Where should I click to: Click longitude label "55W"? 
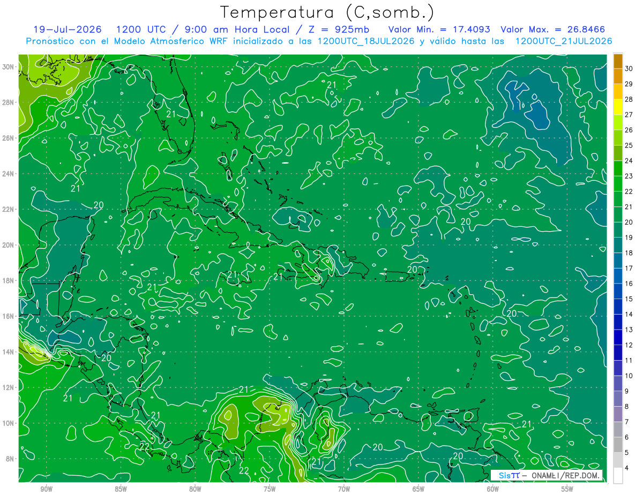pyautogui.click(x=567, y=489)
